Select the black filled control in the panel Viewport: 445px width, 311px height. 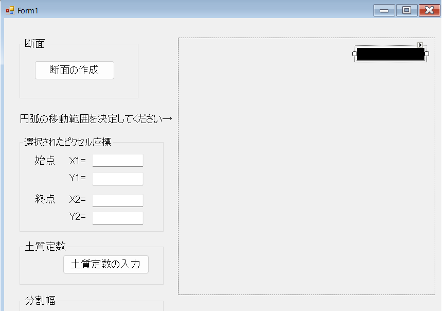click(x=390, y=54)
